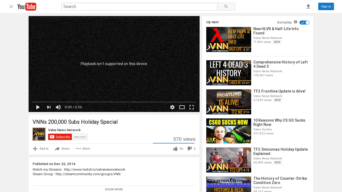This screenshot has height=192, width=342.
Task: Open Left 4 Dead 3 History thumbnail
Action: tap(229, 73)
